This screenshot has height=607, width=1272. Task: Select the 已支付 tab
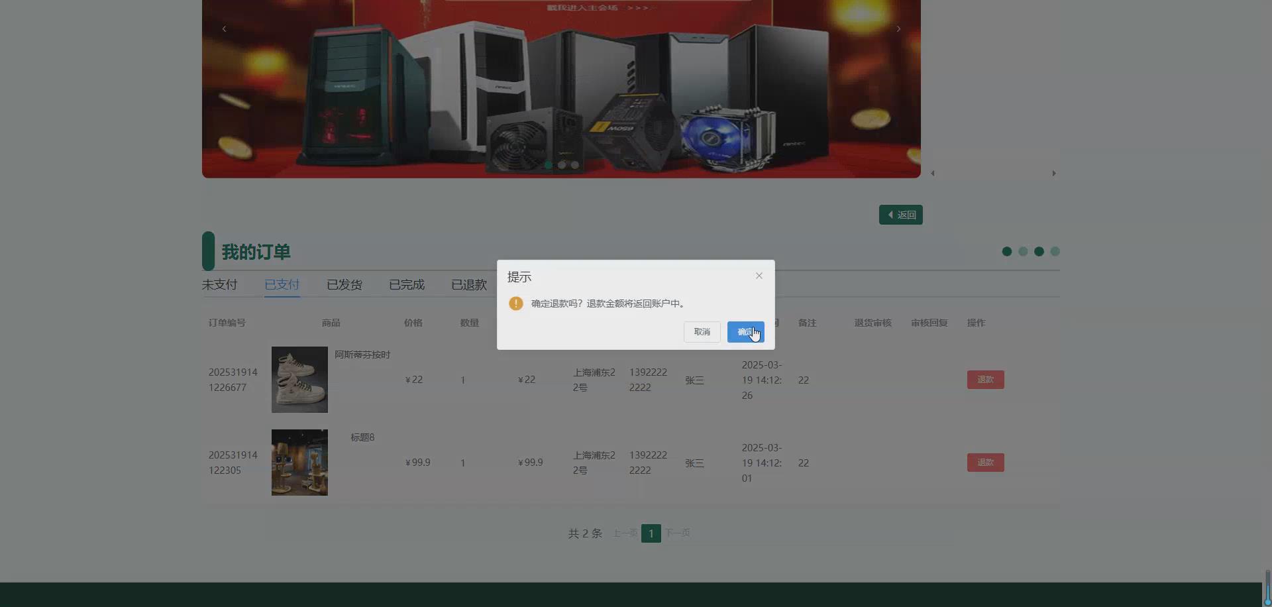click(282, 284)
